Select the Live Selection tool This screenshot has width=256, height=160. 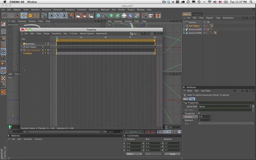[17, 16]
